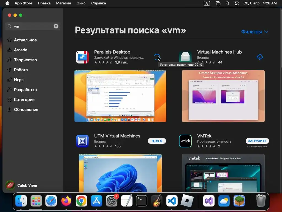Open the VMTek app icon
Viewport: 282px width, 212px height.
click(x=185, y=141)
